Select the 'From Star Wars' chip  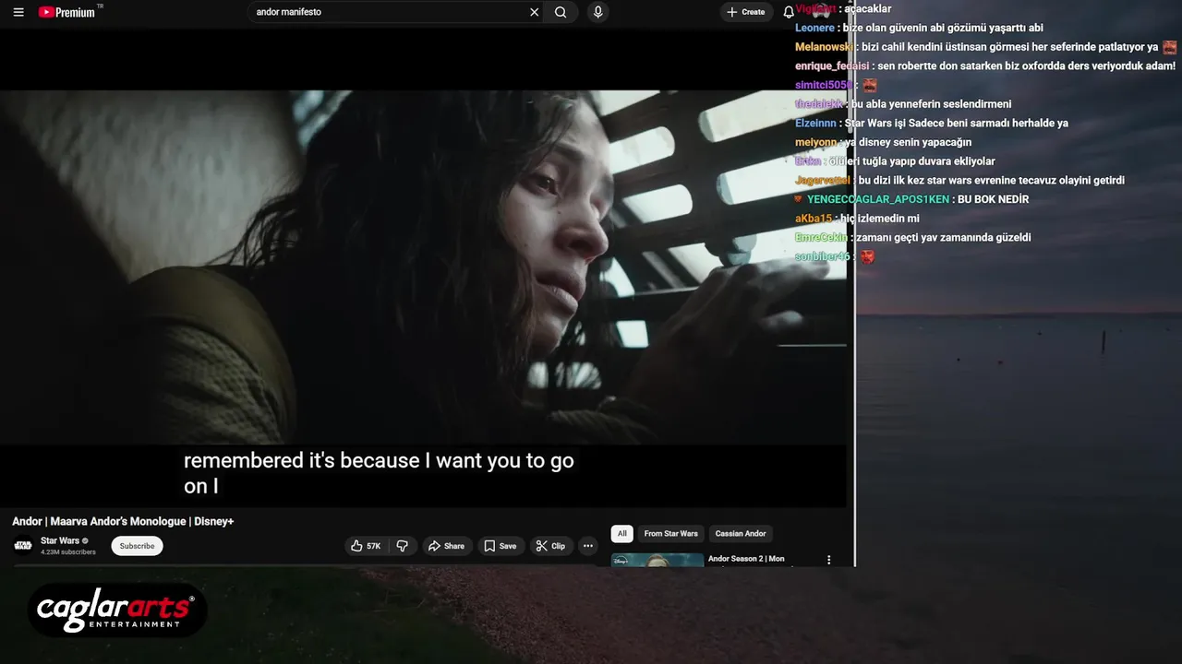(671, 533)
